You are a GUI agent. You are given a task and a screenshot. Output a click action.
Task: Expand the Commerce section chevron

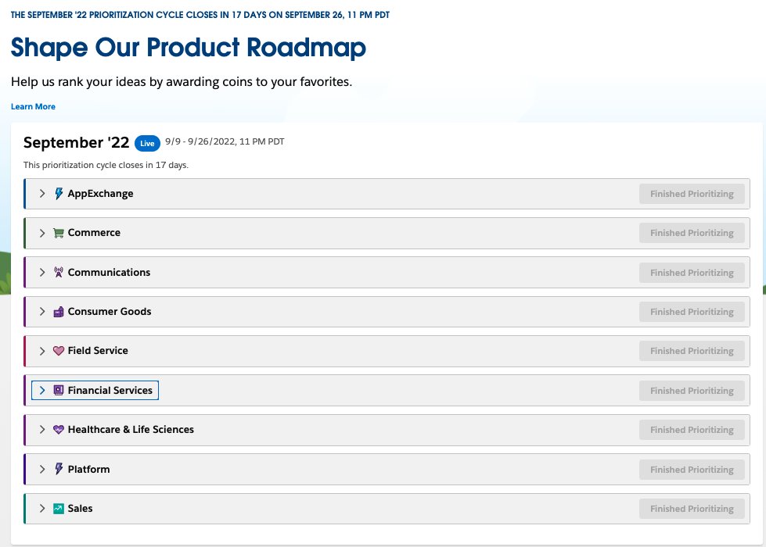point(42,233)
